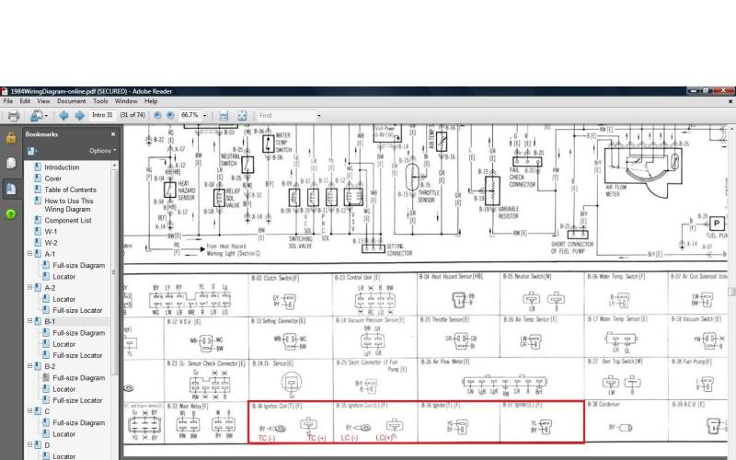Collapse the C bookmark tree node

tap(29, 411)
